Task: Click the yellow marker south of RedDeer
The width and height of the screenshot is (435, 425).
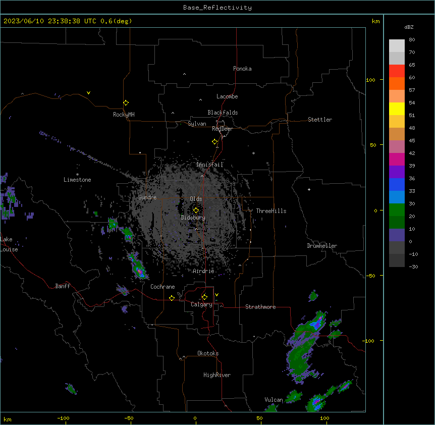Action: (x=214, y=142)
